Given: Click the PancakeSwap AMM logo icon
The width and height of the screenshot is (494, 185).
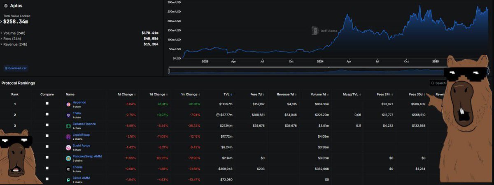Looking at the screenshot, I should (x=68, y=158).
